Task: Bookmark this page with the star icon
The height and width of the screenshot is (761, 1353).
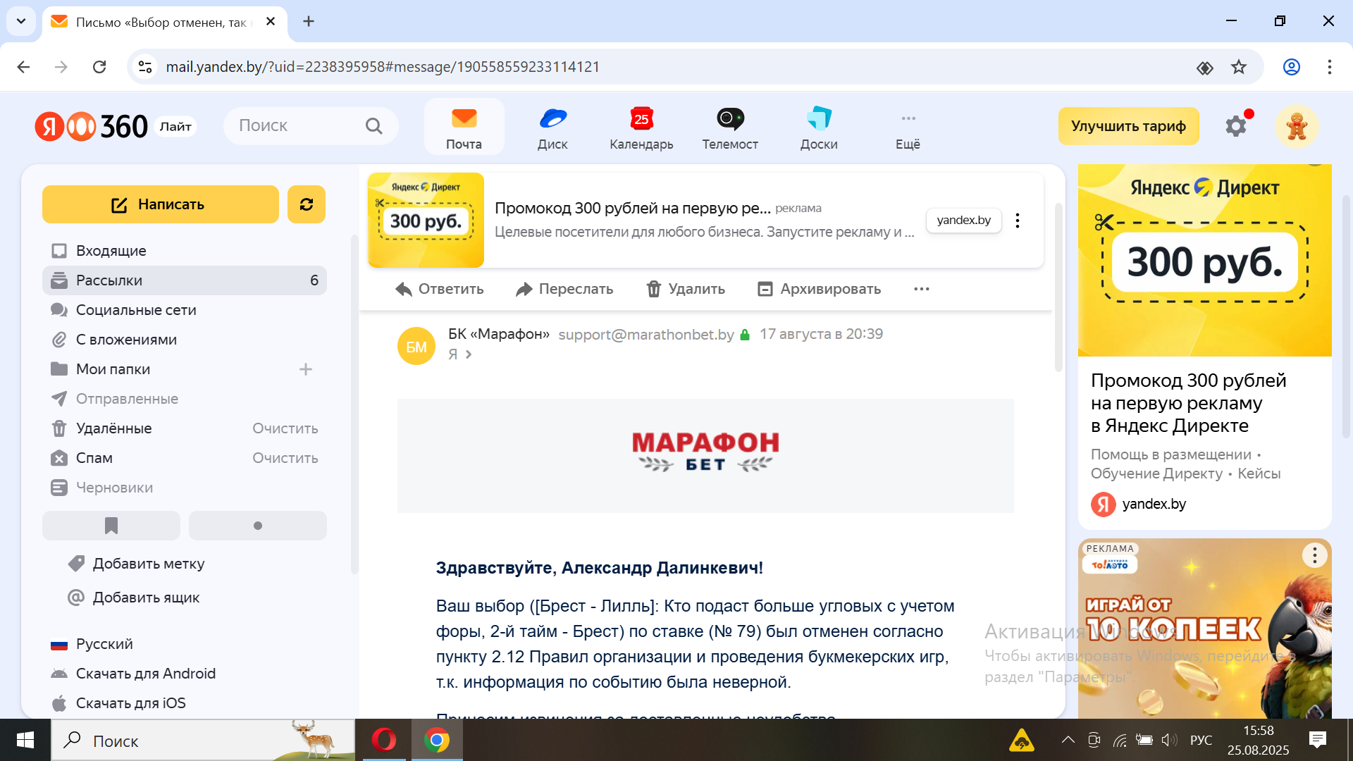Action: [1239, 67]
